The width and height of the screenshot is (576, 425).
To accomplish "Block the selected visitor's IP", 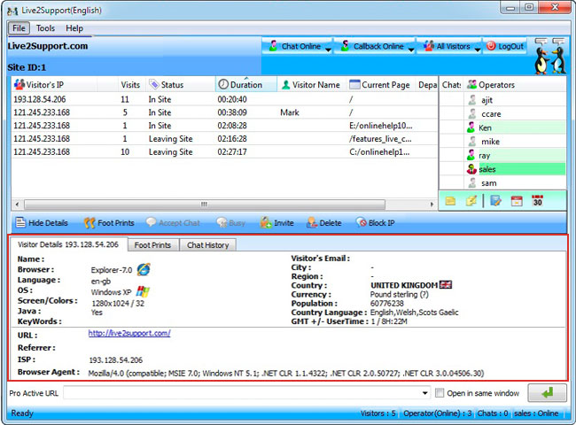I will tap(375, 223).
